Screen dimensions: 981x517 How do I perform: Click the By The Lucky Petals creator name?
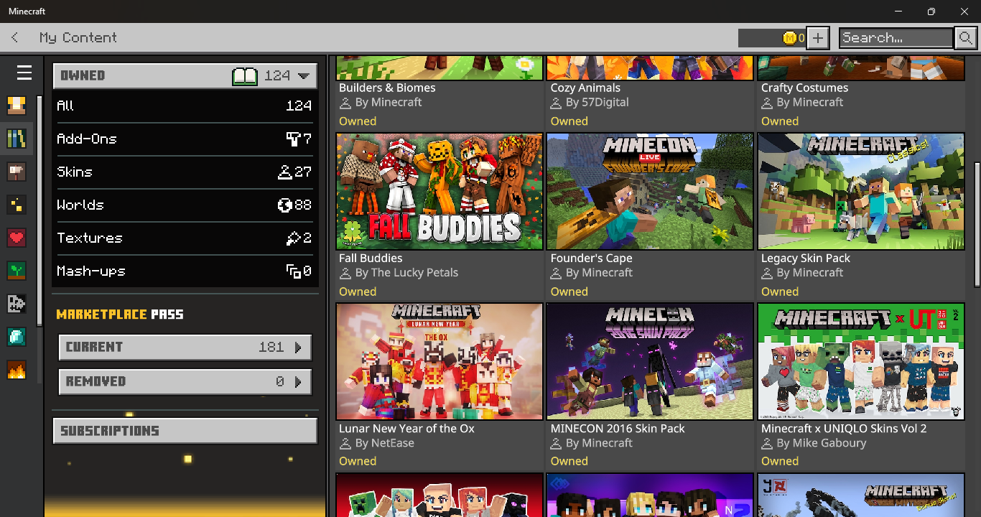(406, 273)
